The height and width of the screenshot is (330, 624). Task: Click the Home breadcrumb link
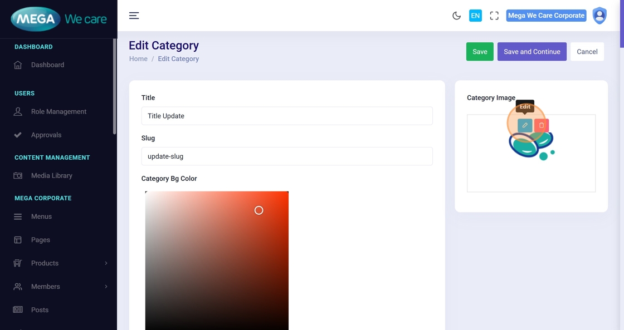138,59
